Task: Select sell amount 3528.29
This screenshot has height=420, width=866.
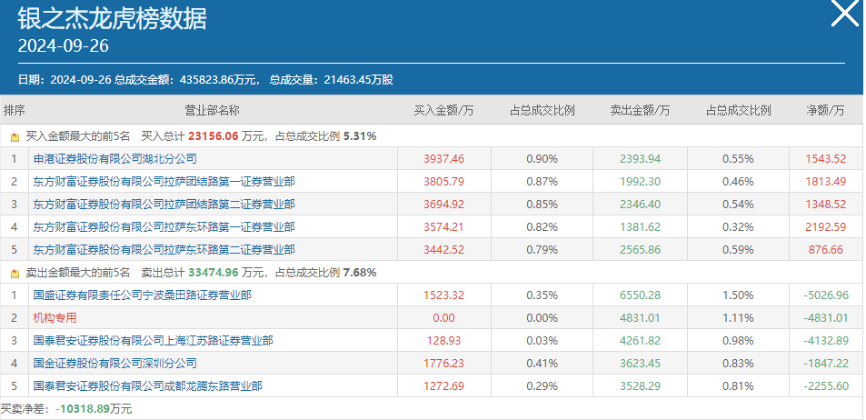Action: click(640, 385)
